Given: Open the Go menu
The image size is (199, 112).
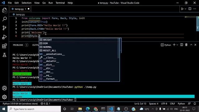Looking at the screenshot, I should click(44, 3).
